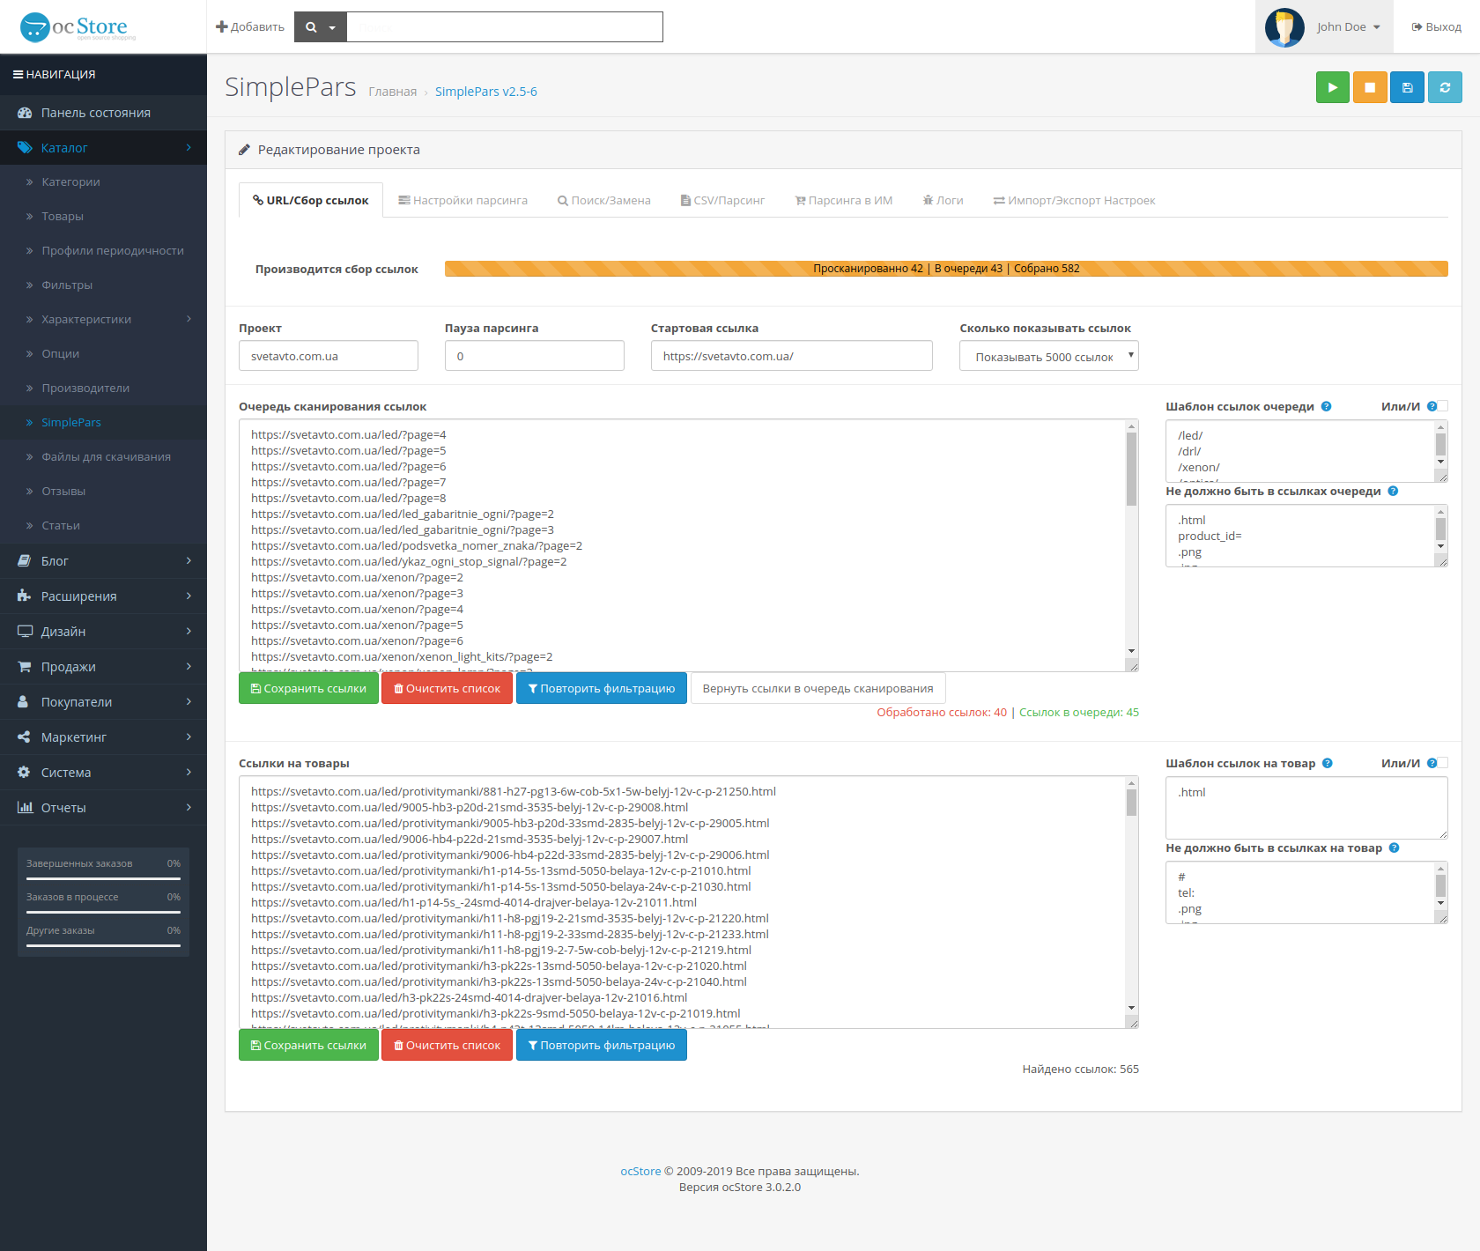The width and height of the screenshot is (1480, 1251).
Task: Open the ocStore logo home link
Action: pyautogui.click(x=78, y=27)
